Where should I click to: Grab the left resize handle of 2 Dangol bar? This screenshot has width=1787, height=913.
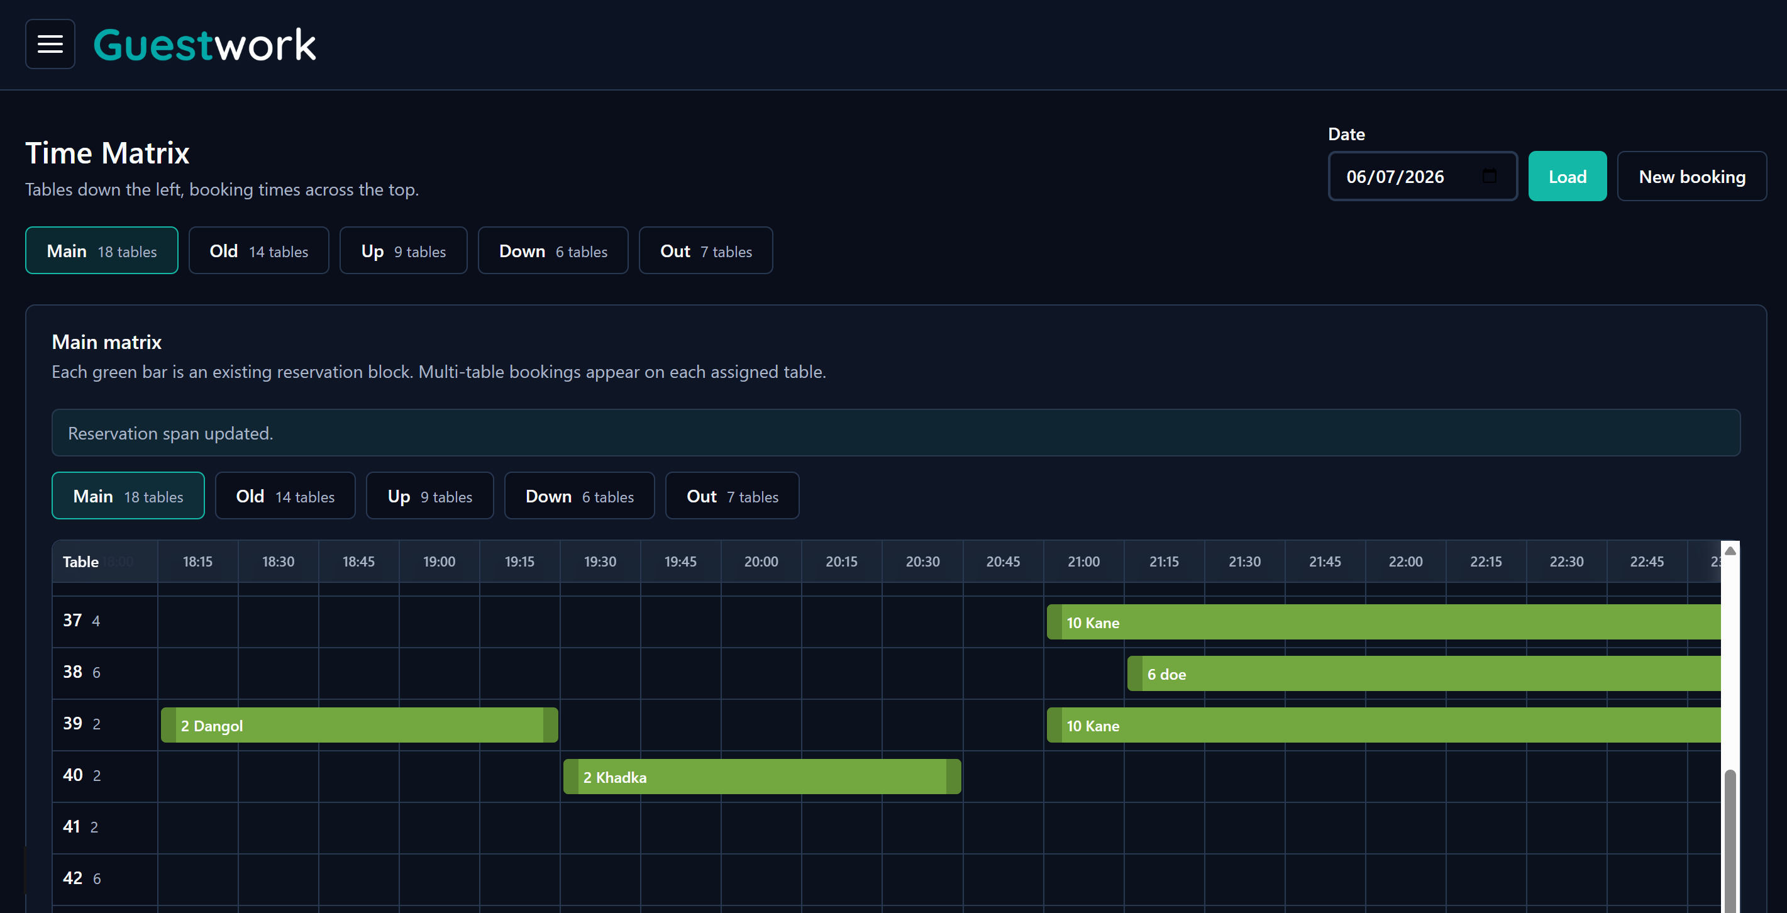point(169,724)
